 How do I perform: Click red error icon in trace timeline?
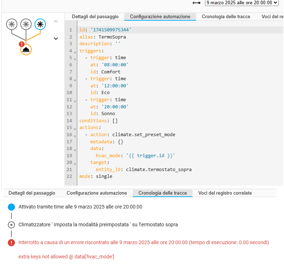[x=11, y=243]
